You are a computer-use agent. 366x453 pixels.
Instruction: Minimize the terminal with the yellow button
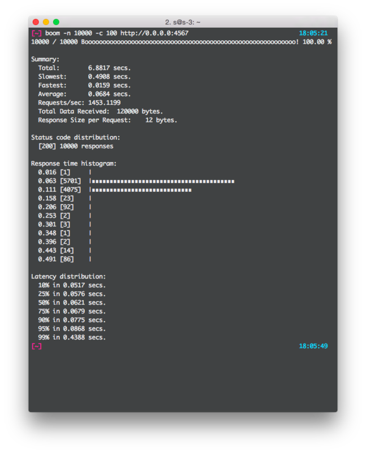click(46, 22)
